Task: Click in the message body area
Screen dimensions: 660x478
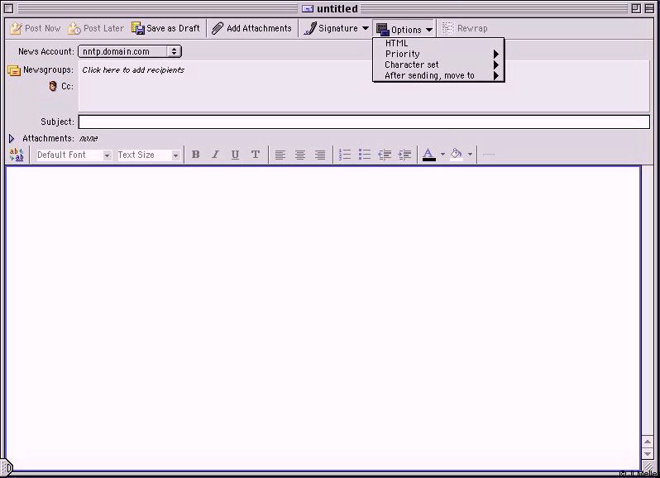Action: pos(323,318)
